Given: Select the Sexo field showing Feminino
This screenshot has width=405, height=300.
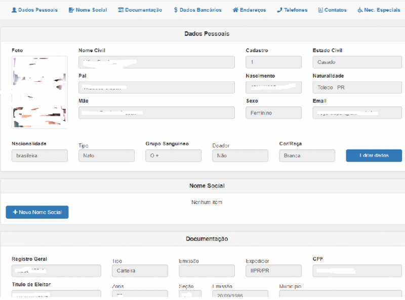Looking at the screenshot, I should [x=273, y=113].
